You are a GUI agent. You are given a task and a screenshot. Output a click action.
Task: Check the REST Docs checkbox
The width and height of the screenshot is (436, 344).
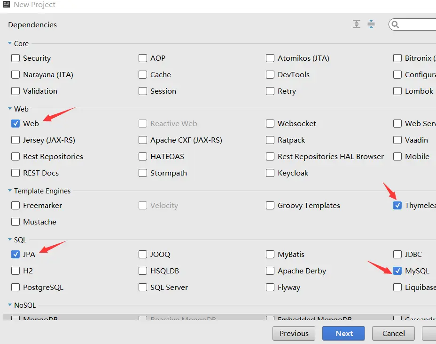[x=16, y=173]
